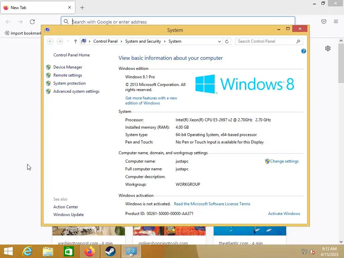The image size is (344, 258).
Task: Expand the arrow after System and Security
Action: pyautogui.click(x=165, y=41)
